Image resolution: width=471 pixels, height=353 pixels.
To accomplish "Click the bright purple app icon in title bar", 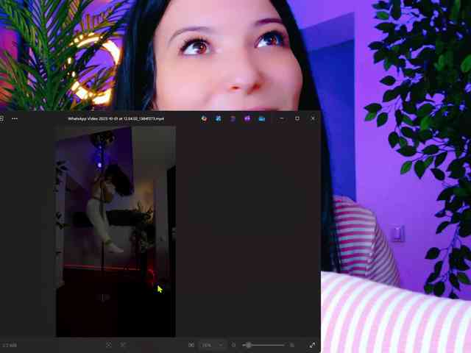I will click(x=247, y=118).
